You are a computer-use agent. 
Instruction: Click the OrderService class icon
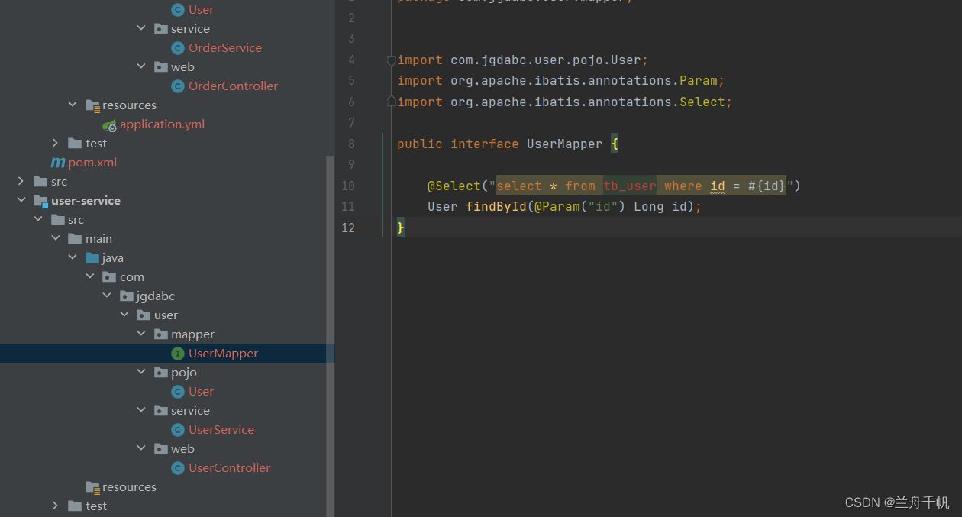coord(178,48)
